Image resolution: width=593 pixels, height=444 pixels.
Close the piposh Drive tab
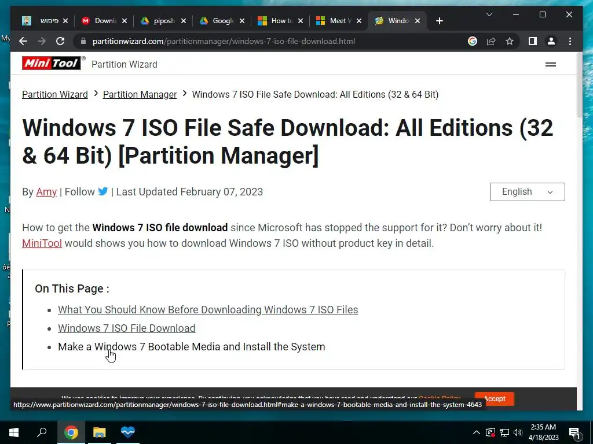184,21
